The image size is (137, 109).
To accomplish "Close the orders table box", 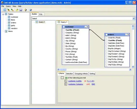I will coord(128,35).
